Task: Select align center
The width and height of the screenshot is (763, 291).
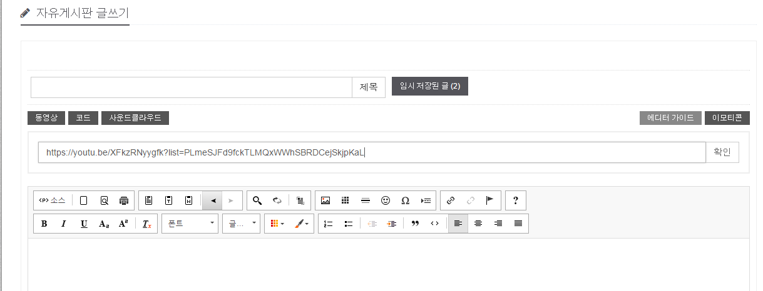Action: click(478, 224)
